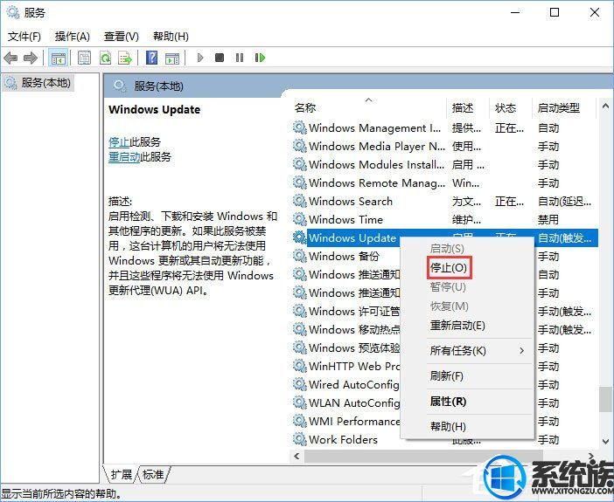Click gear icon of Wired AutoConfig row
This screenshot has width=614, height=502.
click(x=299, y=384)
